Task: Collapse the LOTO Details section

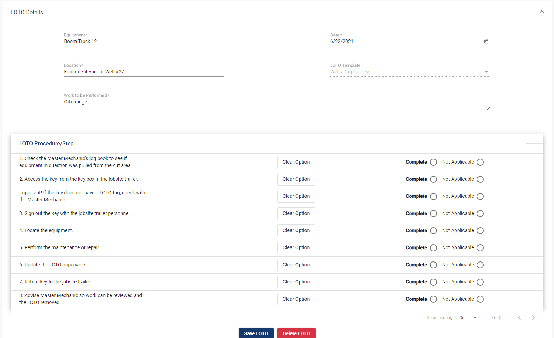Action: click(x=541, y=12)
